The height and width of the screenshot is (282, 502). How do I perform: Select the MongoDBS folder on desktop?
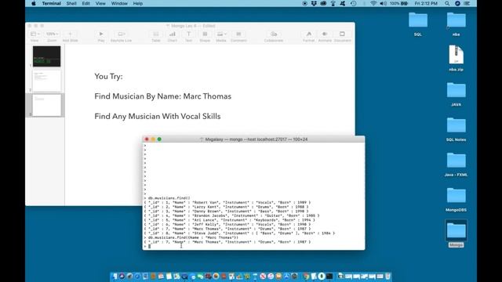point(456,200)
